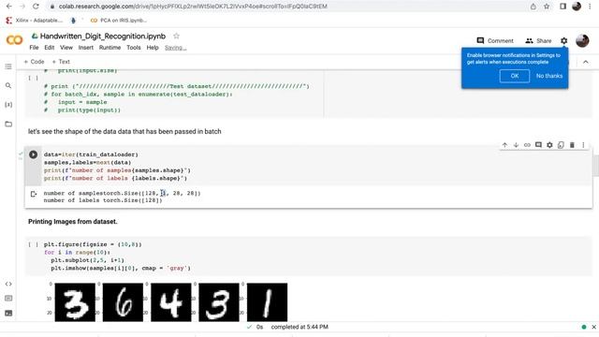Mirror cell in tab icon

[561, 145]
